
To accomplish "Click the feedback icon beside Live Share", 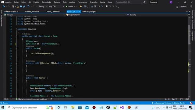I will click(x=191, y=7).
